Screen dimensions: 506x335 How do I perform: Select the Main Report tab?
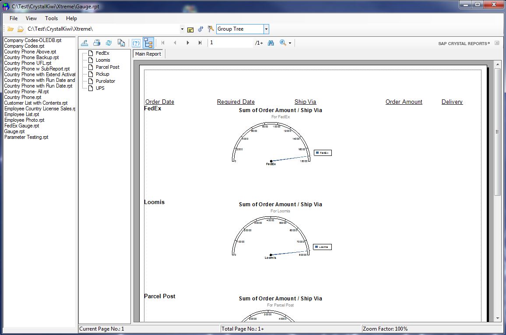(148, 54)
